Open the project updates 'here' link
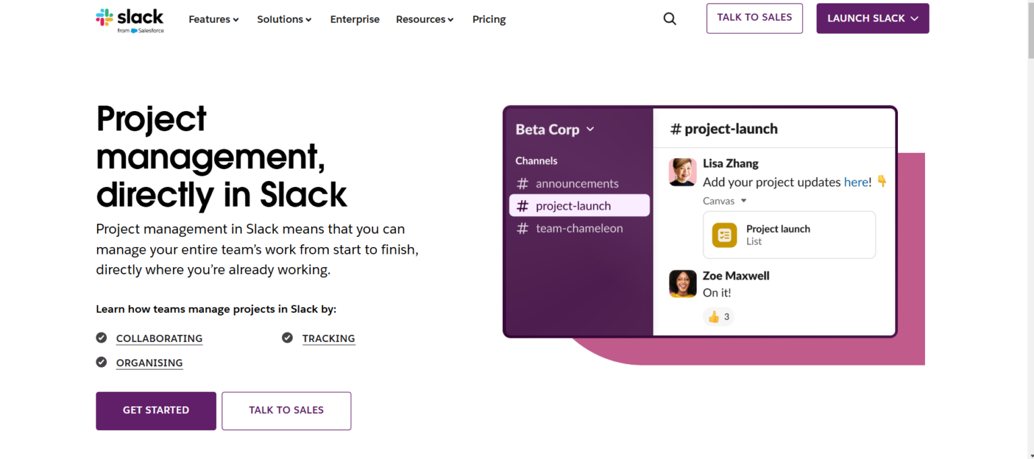The width and height of the screenshot is (1034, 459). (856, 182)
